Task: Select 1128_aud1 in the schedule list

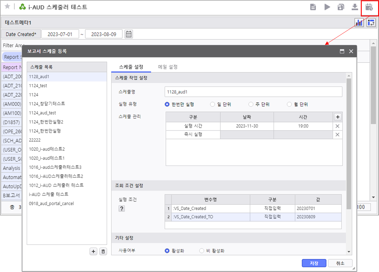Action: coord(67,76)
